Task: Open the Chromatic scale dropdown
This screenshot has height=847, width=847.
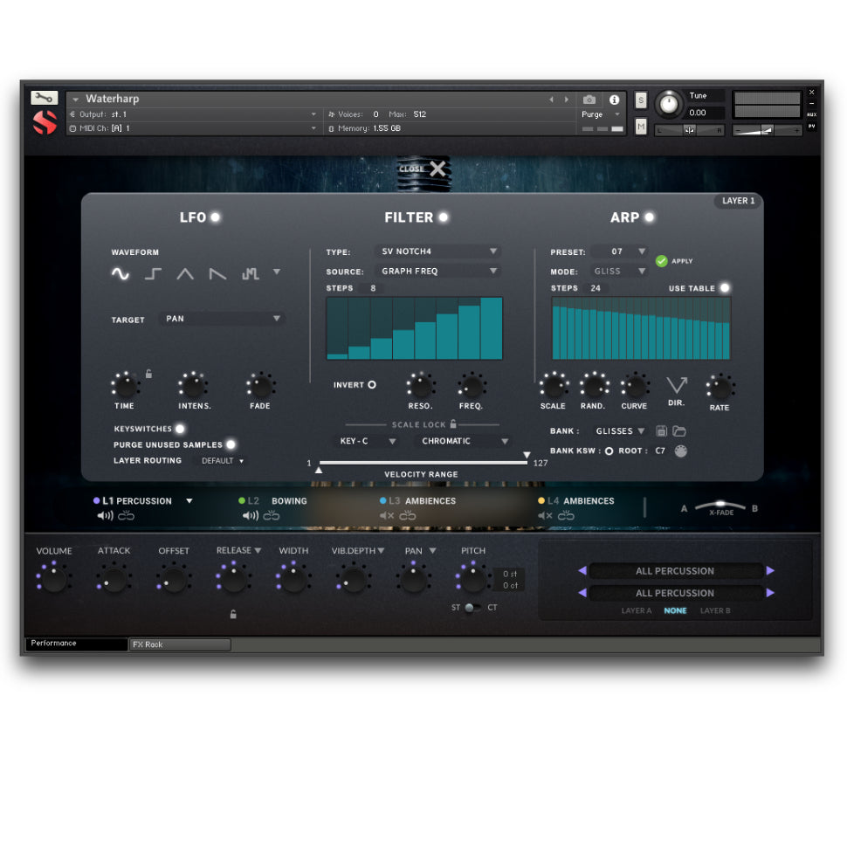Action: pos(464,441)
